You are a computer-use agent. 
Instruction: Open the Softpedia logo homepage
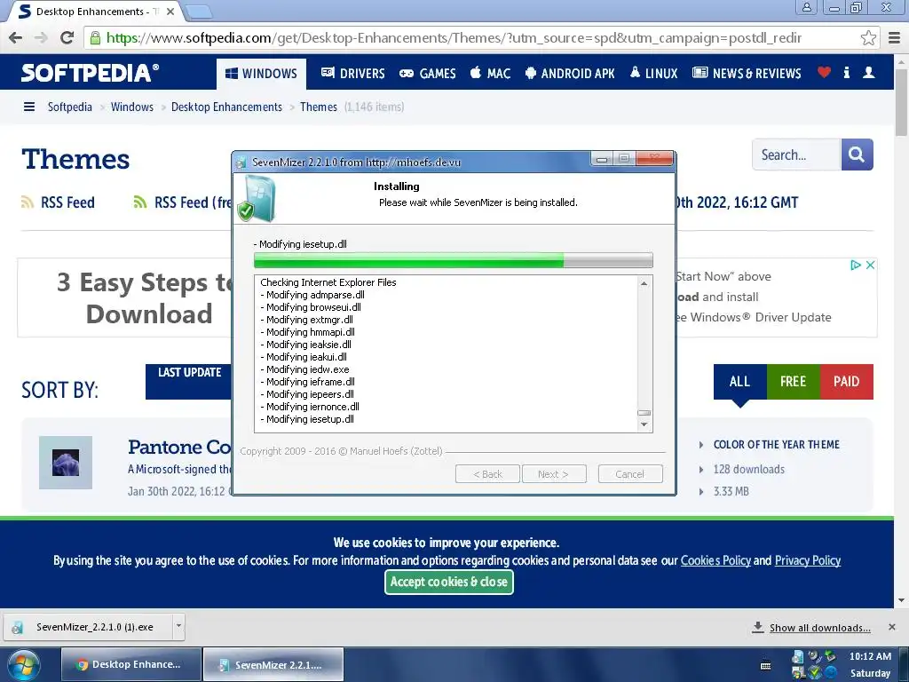click(90, 73)
